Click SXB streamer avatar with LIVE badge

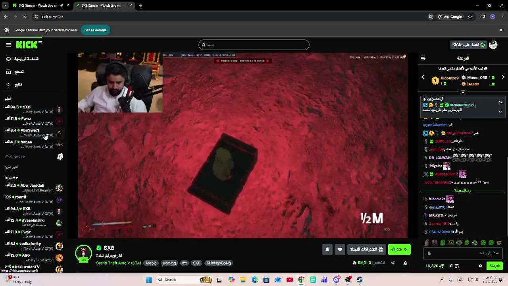[83, 254]
